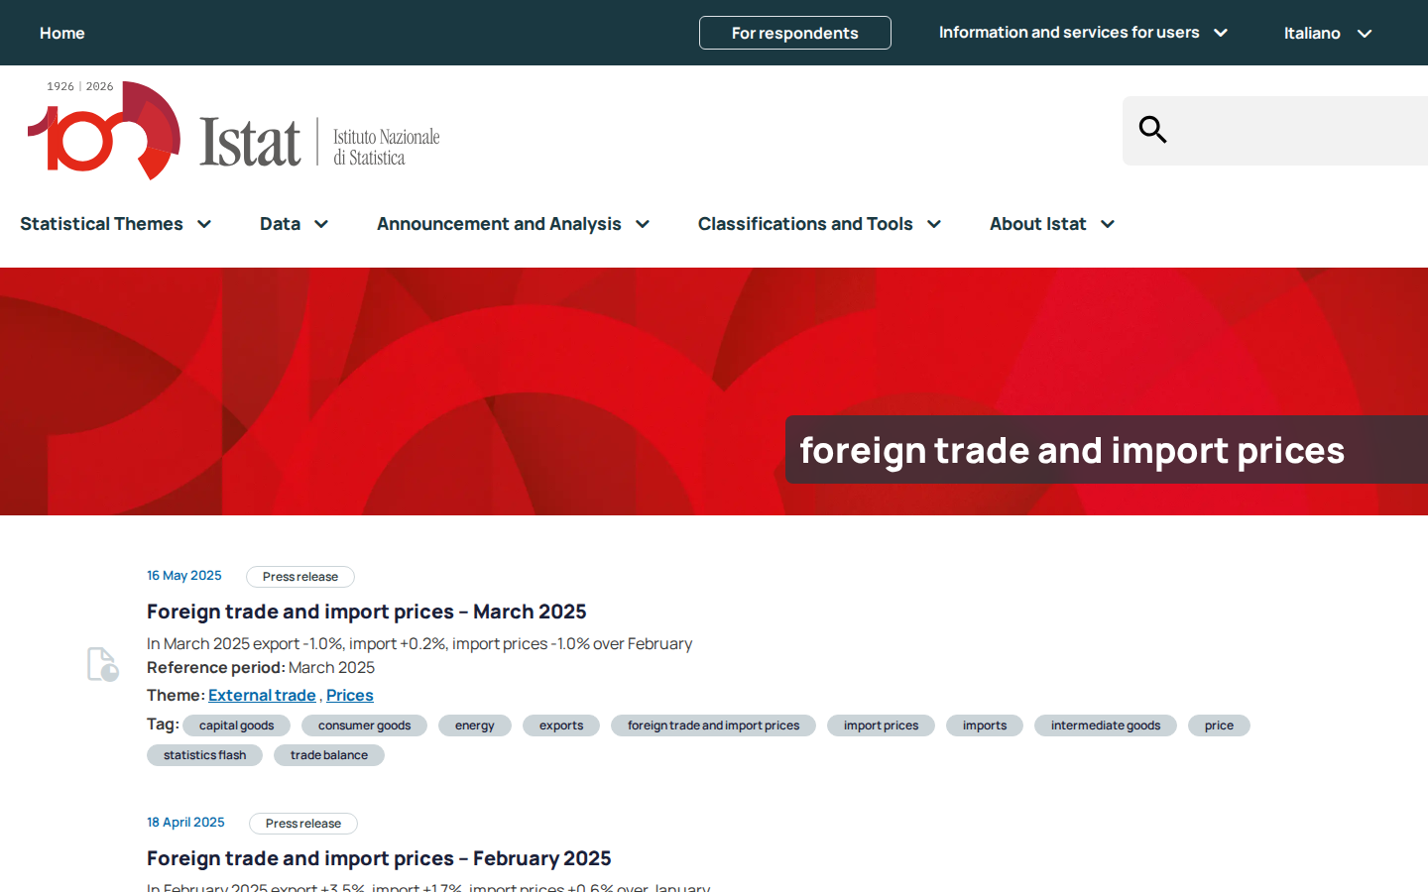
Task: Expand Announcement and Analysis menu
Action: coord(514,224)
